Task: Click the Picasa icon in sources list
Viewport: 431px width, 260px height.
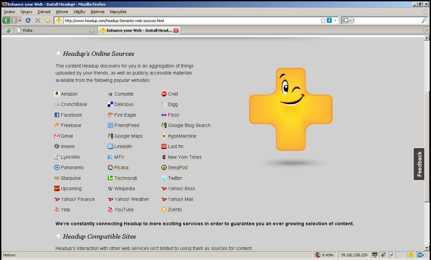Action: point(110,167)
